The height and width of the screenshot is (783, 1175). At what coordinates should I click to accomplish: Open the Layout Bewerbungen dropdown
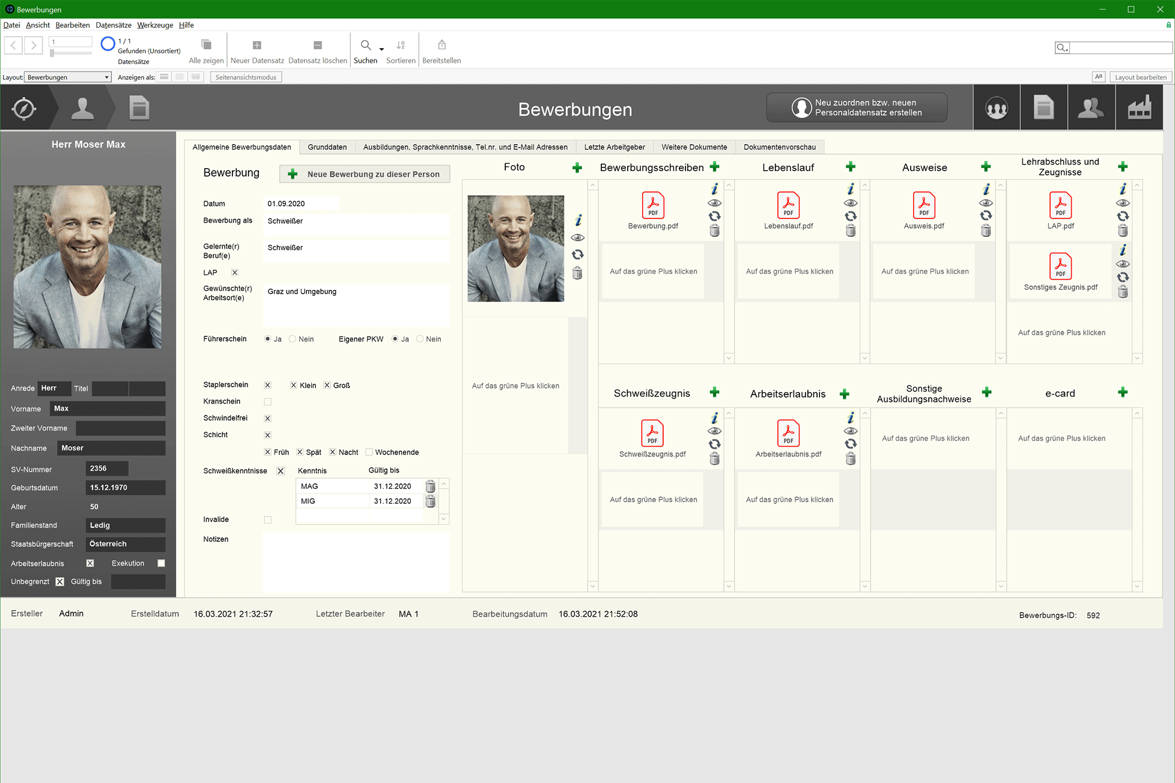pyautogui.click(x=68, y=77)
